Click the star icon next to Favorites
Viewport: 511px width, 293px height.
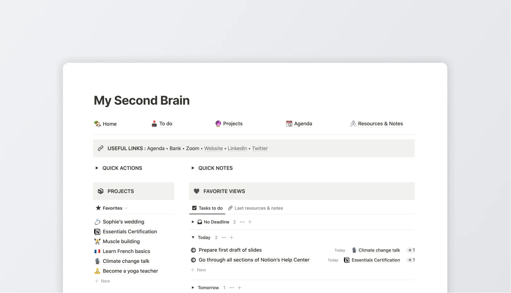coord(97,208)
